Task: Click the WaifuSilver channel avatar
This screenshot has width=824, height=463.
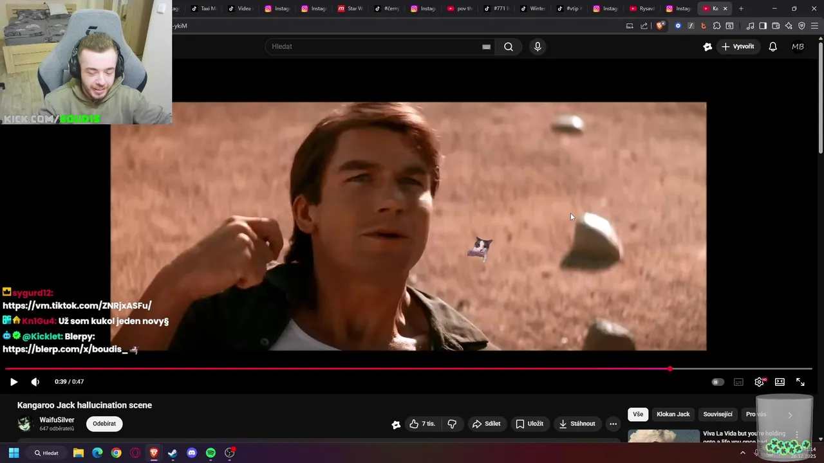Action: (x=25, y=424)
